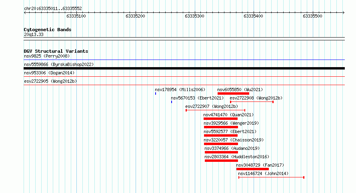The width and height of the screenshot is (356, 193).
Task: Click the red nsv6055850 variant bar
Action: coord(233,94)
